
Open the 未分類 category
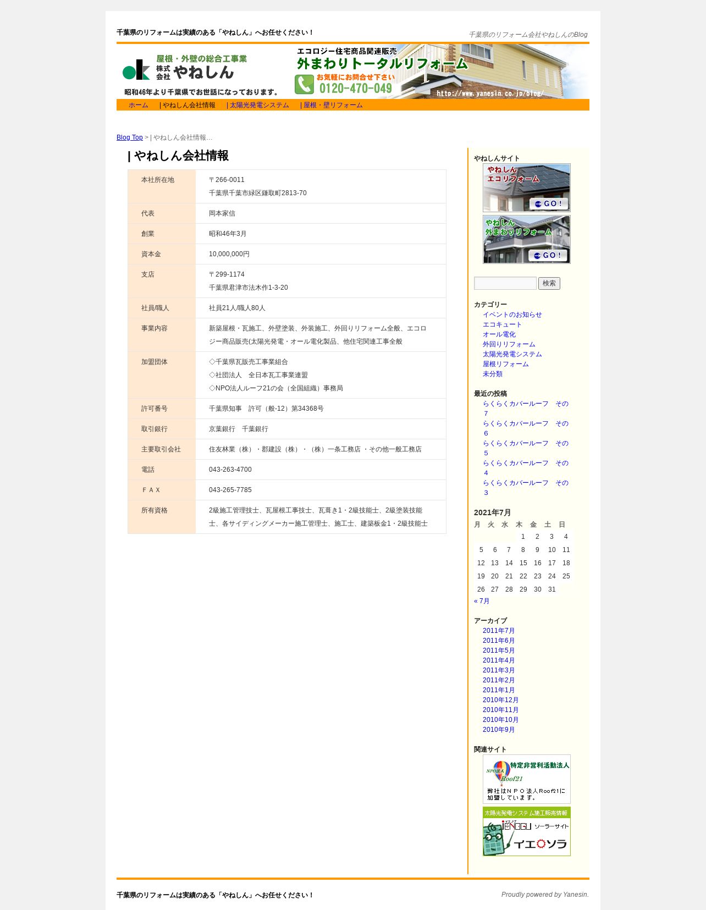(x=493, y=374)
